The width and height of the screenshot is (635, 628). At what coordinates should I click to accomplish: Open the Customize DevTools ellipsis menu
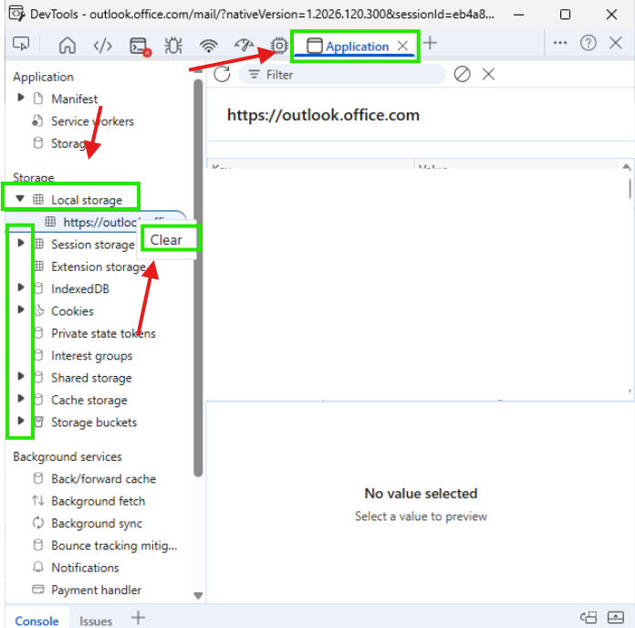(559, 43)
